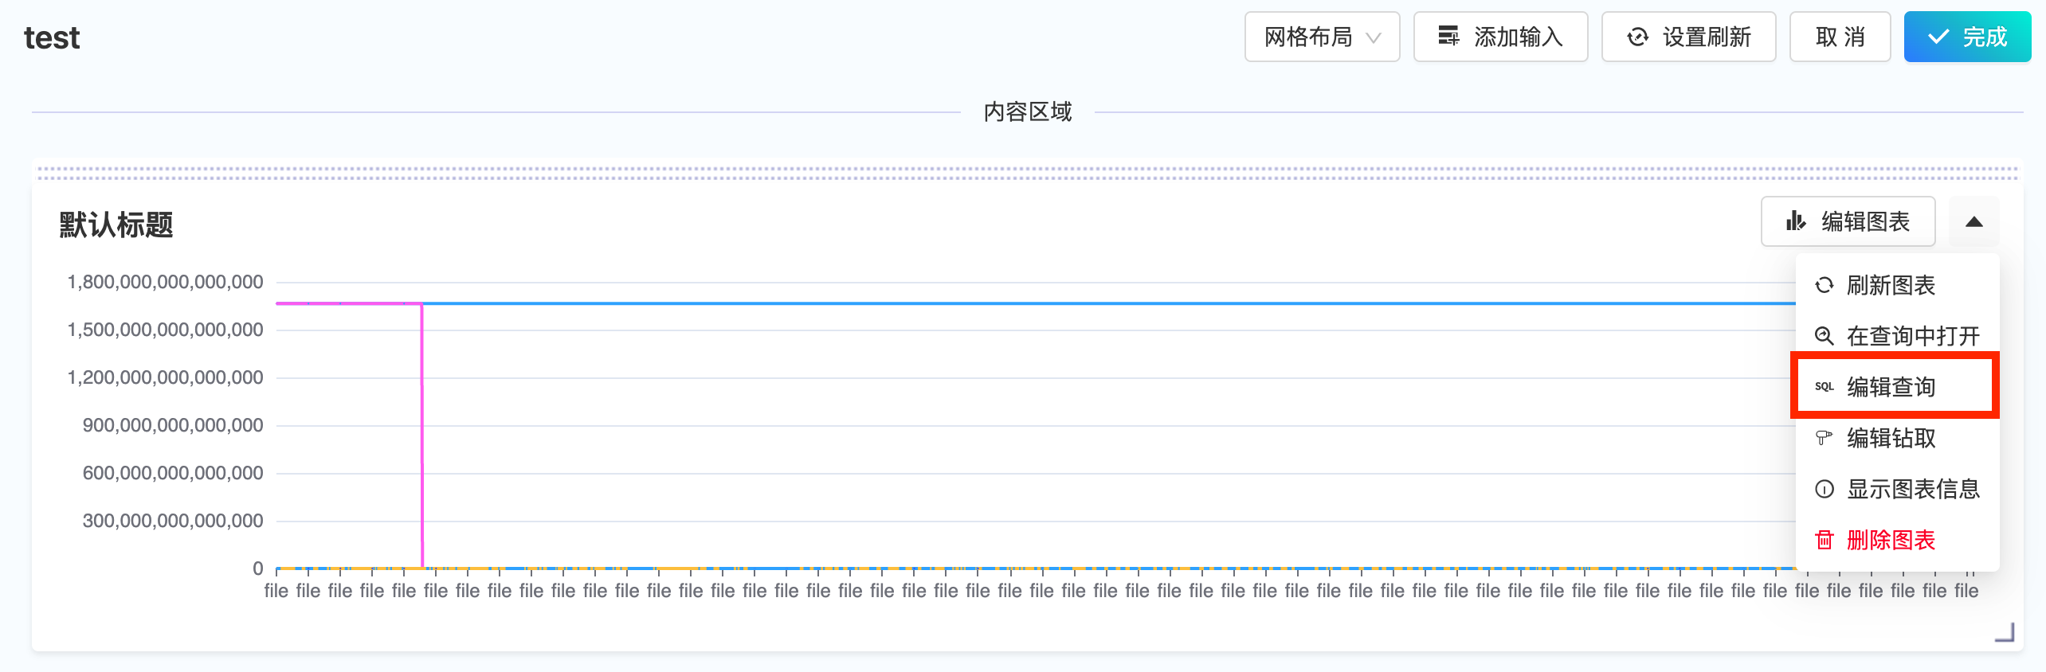The width and height of the screenshot is (2046, 672).
Task: Click the magenta vertical line in the chart
Action: 421,434
